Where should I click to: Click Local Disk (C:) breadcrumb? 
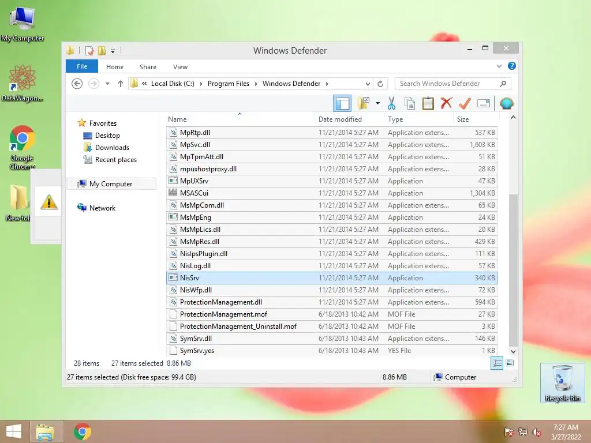(x=173, y=84)
